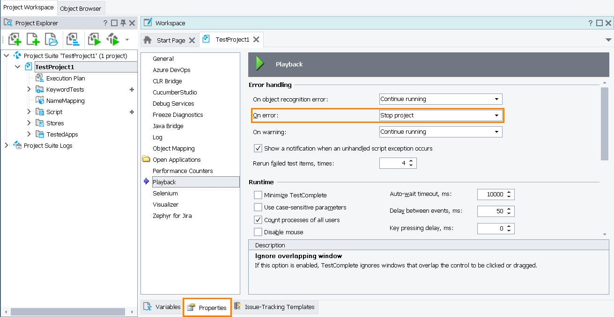The image size is (614, 317).
Task: Pin the Project Explorer panel
Action: click(x=123, y=23)
